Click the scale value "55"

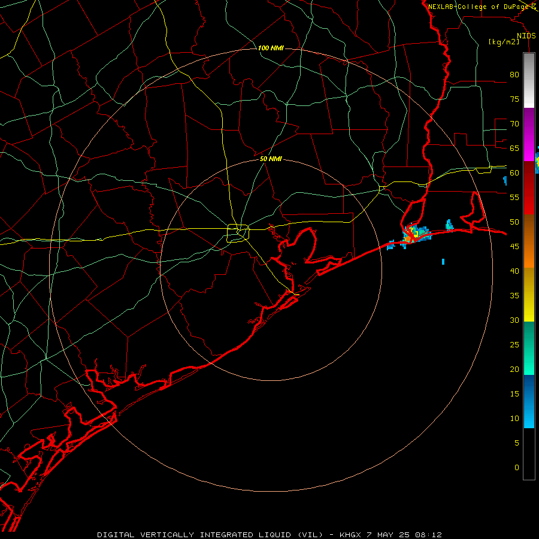point(514,197)
